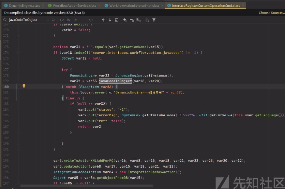Open the search filter funnel icon
The image size is (285, 189).
tap(154, 20)
